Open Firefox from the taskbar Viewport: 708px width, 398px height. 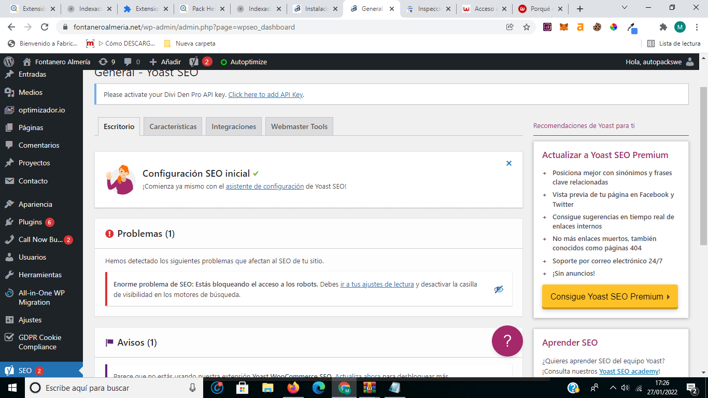(x=293, y=388)
